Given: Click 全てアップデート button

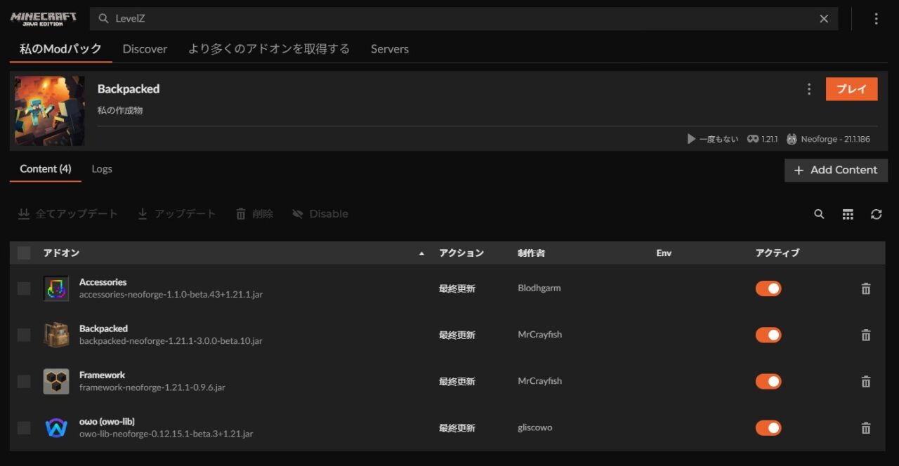Looking at the screenshot, I should 67,214.
